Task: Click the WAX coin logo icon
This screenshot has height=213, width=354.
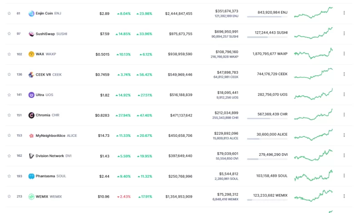Action: (31, 54)
